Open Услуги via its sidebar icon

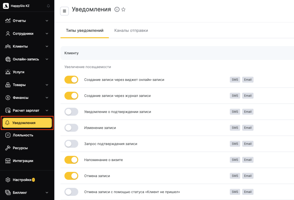(x=8, y=72)
